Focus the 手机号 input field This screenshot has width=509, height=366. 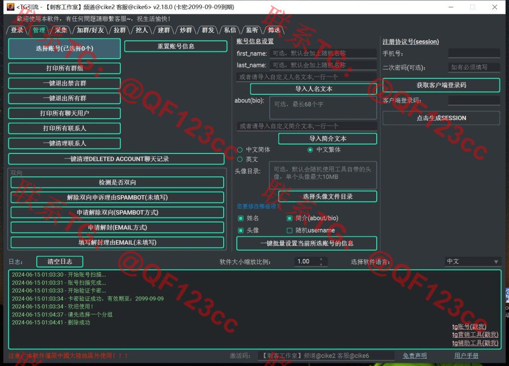tap(474, 53)
